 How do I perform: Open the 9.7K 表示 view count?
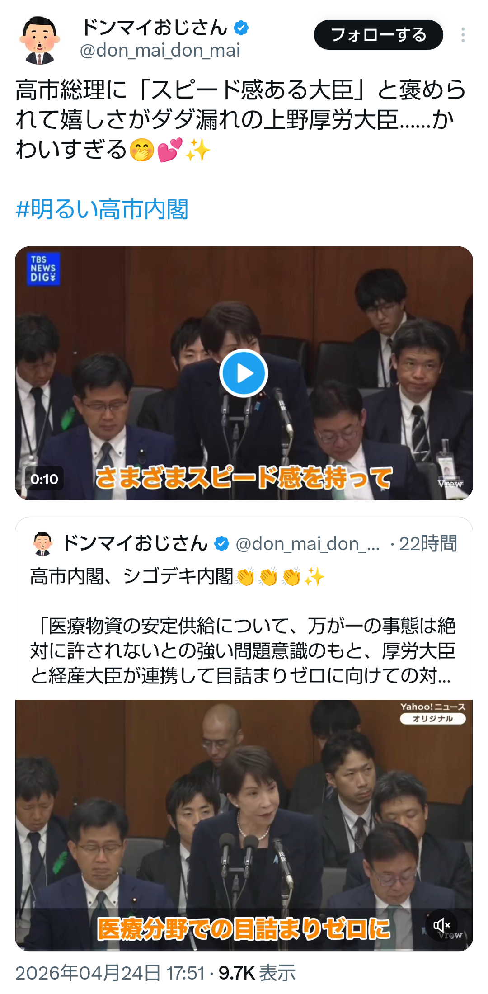[257, 973]
